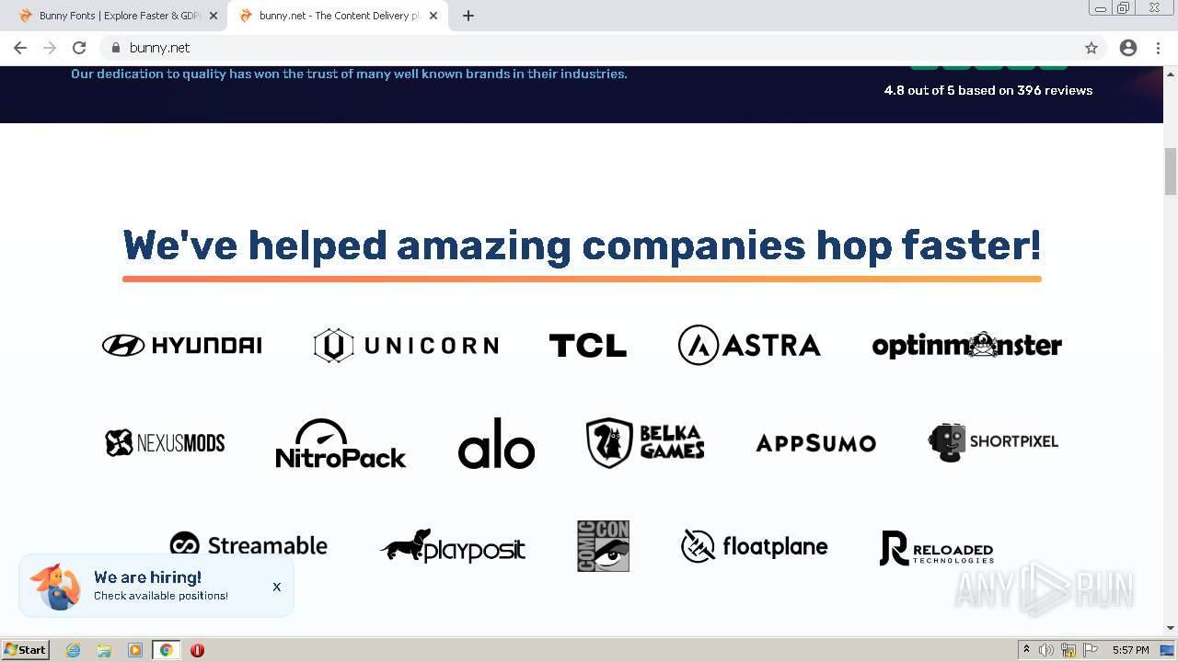
Task: Click the taskbar clock 5:57 PM
Action: (1130, 650)
